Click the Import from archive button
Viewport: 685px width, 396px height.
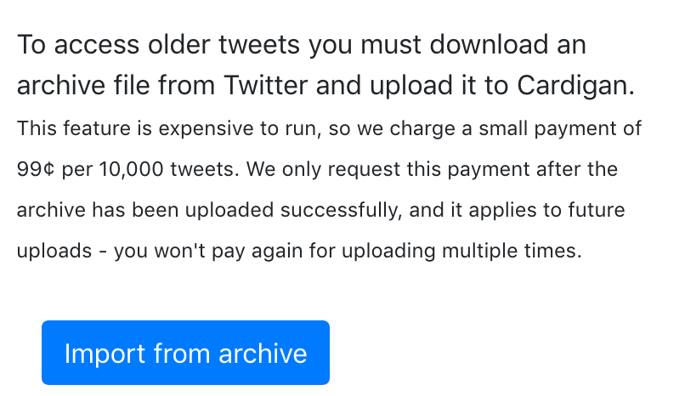point(185,353)
